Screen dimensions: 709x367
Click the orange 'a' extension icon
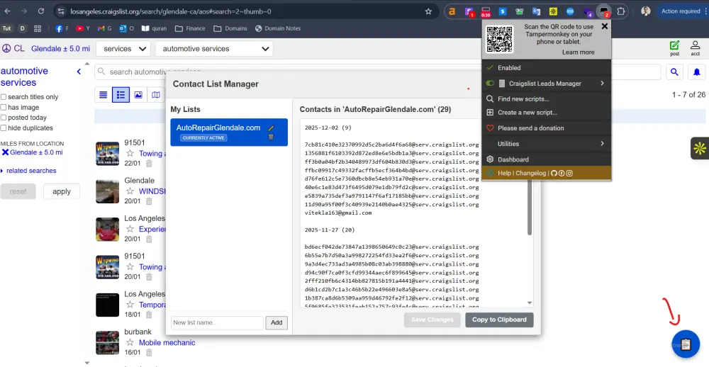pos(451,11)
